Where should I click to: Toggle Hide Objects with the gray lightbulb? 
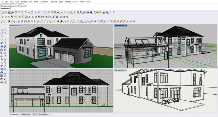3,17
